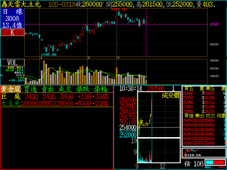
Task: Click the magenta 2520 price level label
Action: click(214, 24)
